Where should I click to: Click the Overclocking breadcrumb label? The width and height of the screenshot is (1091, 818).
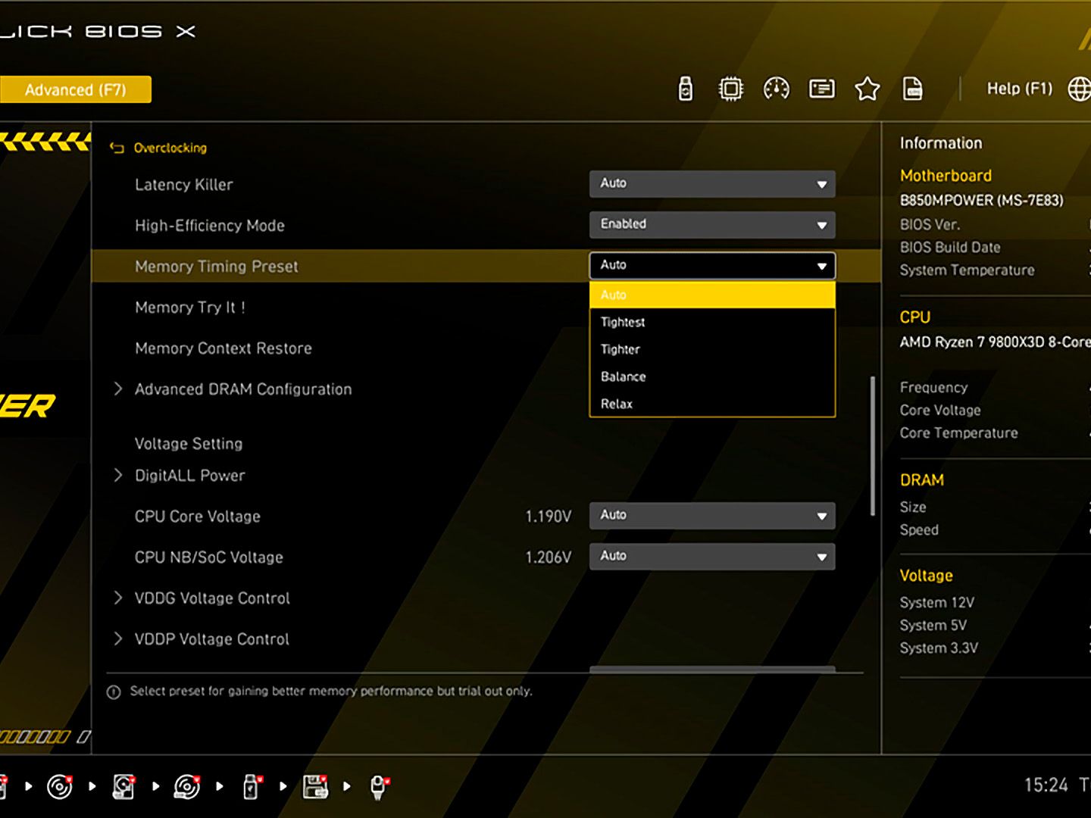pyautogui.click(x=170, y=148)
